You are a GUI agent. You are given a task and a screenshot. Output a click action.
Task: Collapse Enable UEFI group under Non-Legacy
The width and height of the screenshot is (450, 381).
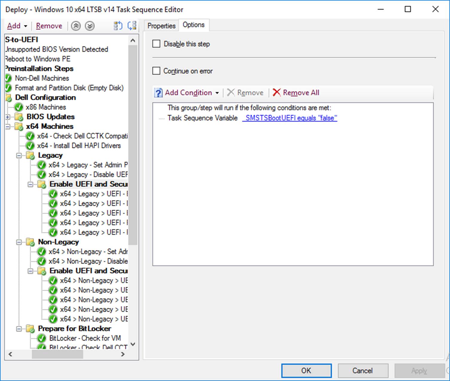[x=30, y=271]
